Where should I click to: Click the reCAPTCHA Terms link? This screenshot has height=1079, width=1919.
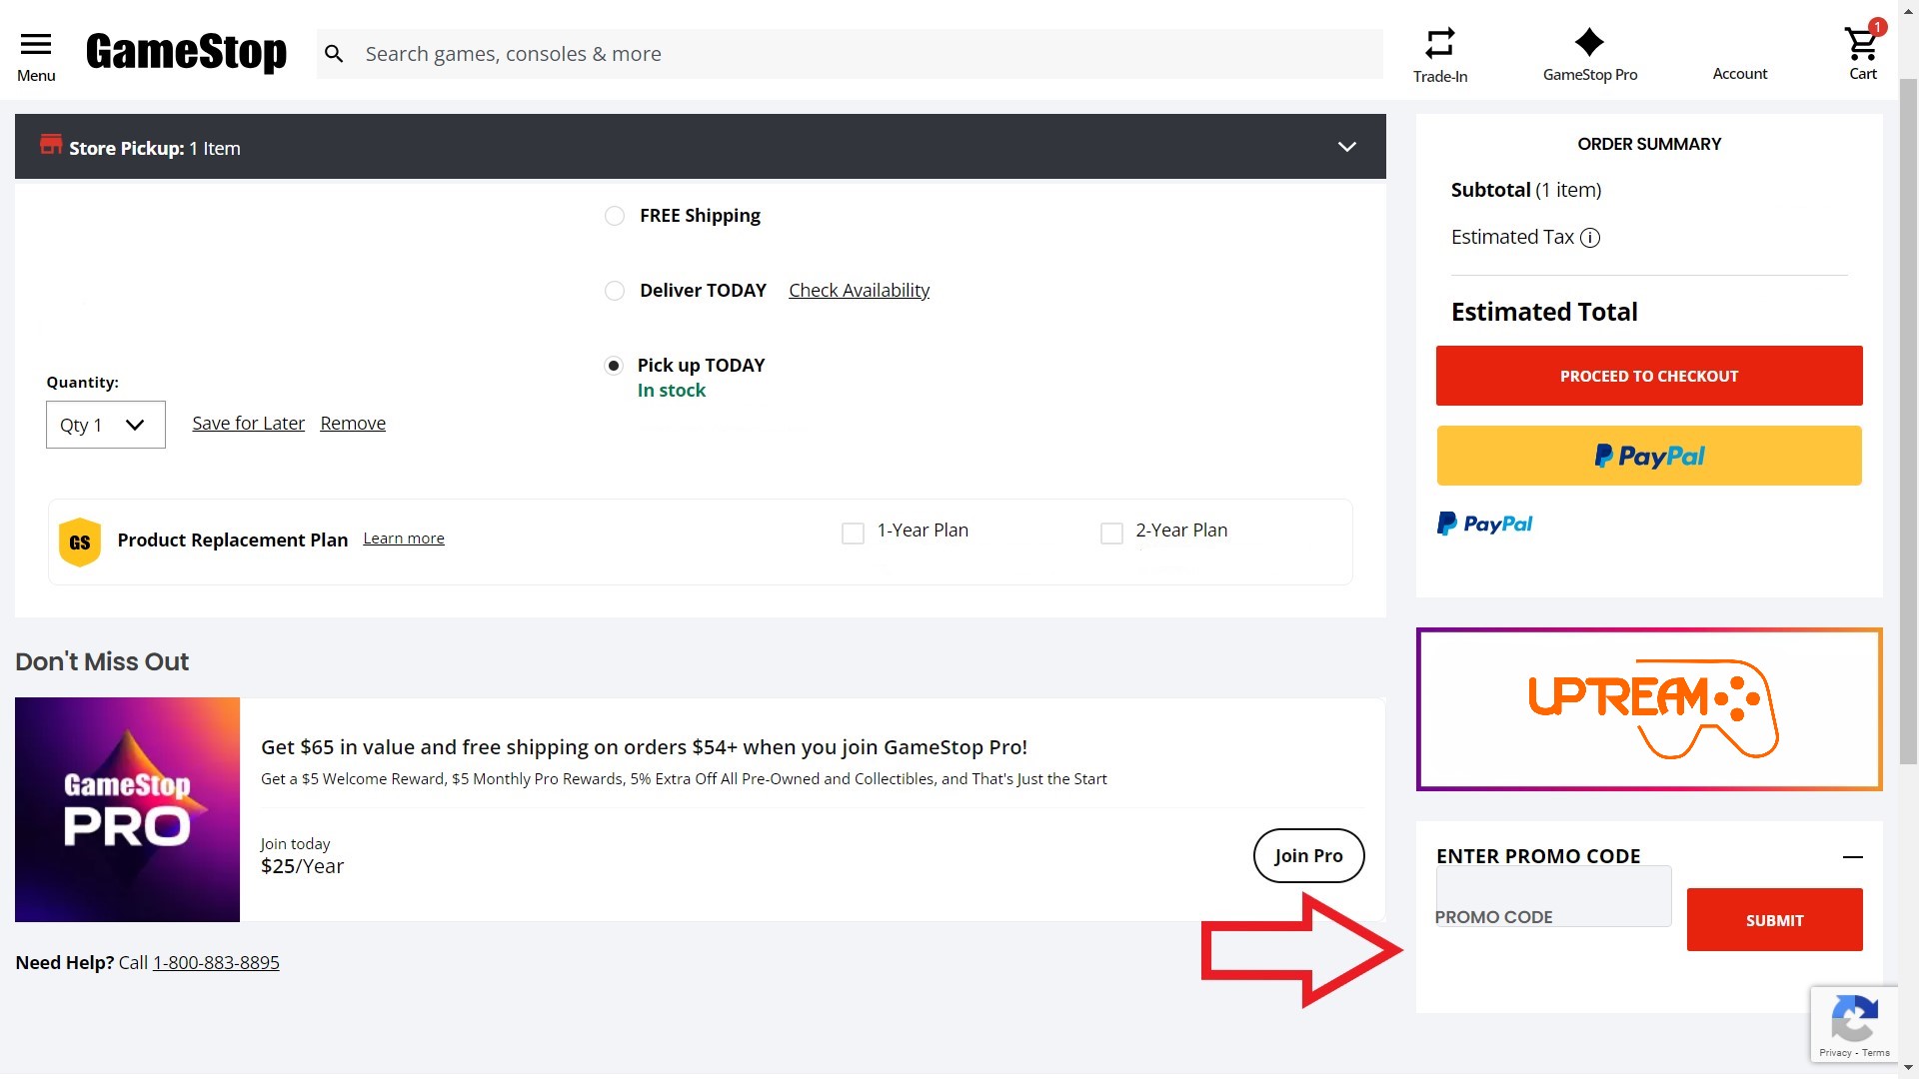click(x=1876, y=1053)
